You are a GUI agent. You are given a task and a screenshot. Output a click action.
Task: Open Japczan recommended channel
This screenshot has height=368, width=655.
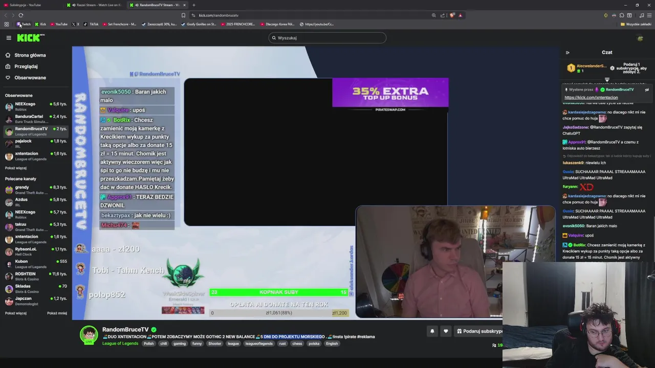tap(36, 301)
